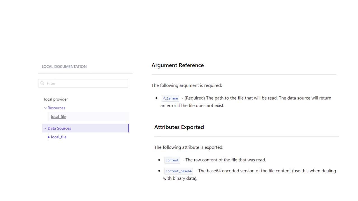Open local_file under Resources
The image size is (358, 201).
pos(58,117)
